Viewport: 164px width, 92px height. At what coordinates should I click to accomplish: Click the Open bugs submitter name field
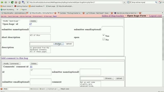(40, 29)
